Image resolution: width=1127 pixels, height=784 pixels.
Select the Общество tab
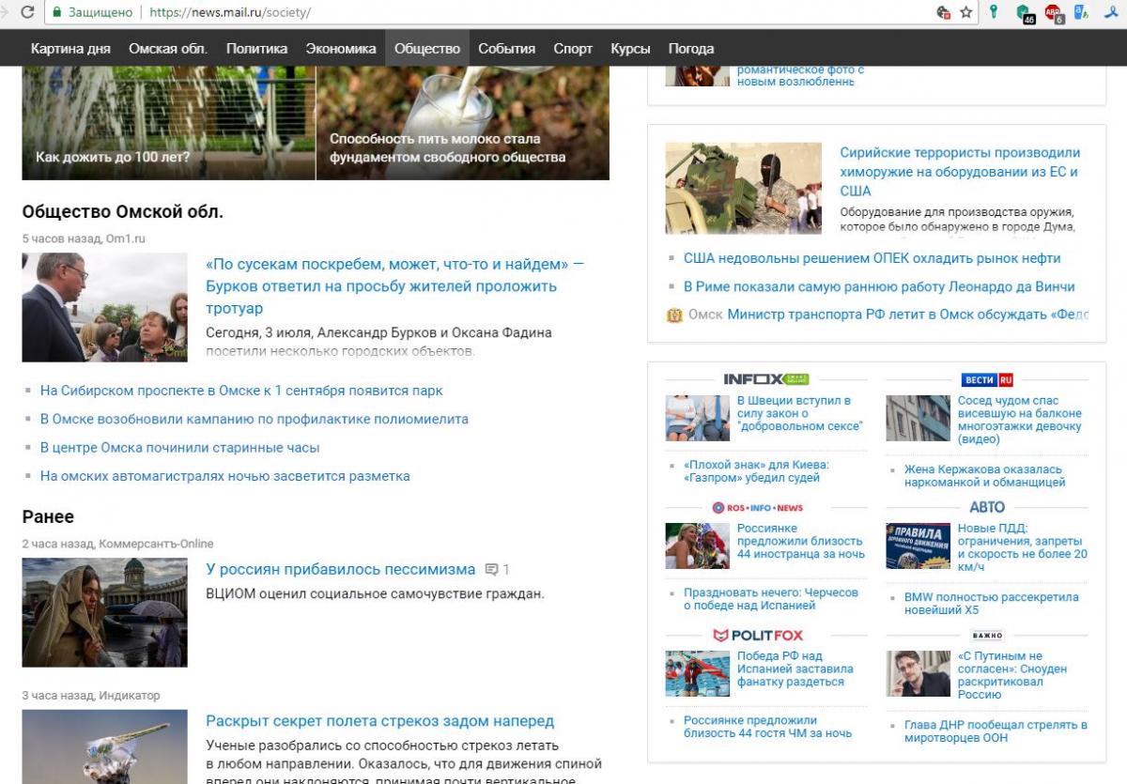[427, 48]
